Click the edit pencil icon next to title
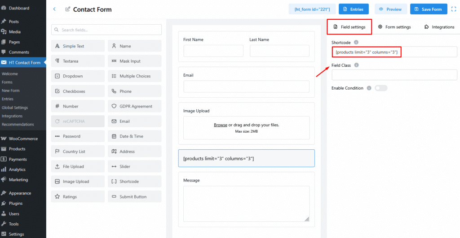Viewport: 460px width, 238px height. coord(68,9)
